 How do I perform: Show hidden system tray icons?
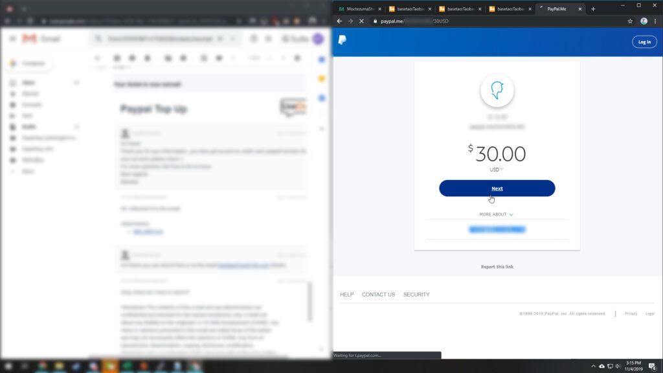(593, 367)
